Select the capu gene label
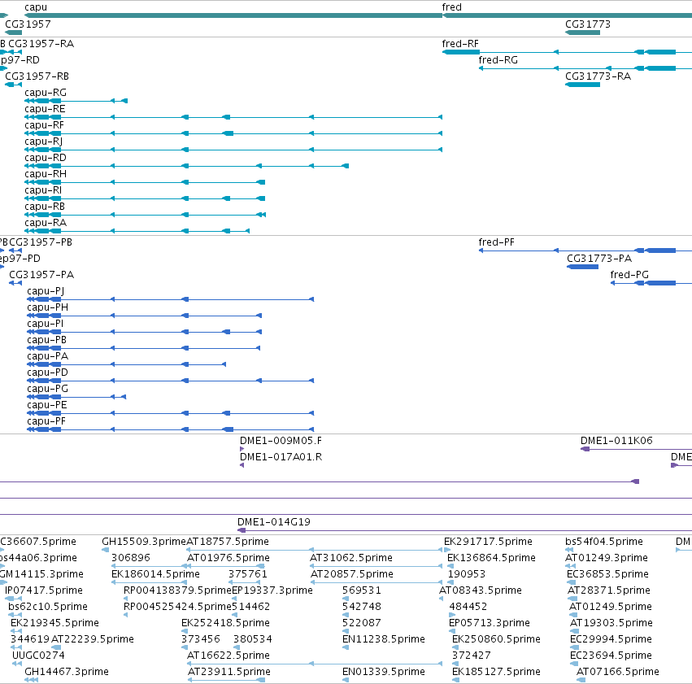The image size is (692, 684). pos(36,7)
